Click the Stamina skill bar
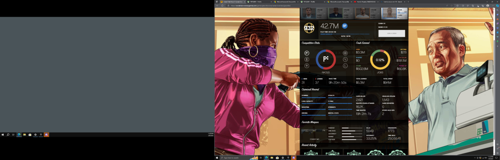 (x=313, y=97)
